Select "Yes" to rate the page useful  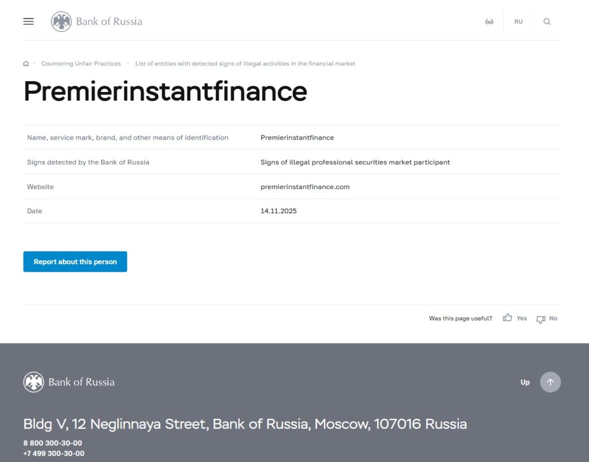[x=522, y=318]
